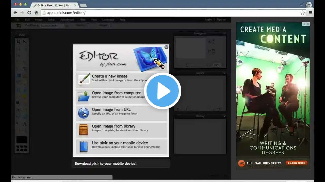Select the Type tool (A) in the toolbox
The width and height of the screenshot is (325, 182).
[x=25, y=124]
